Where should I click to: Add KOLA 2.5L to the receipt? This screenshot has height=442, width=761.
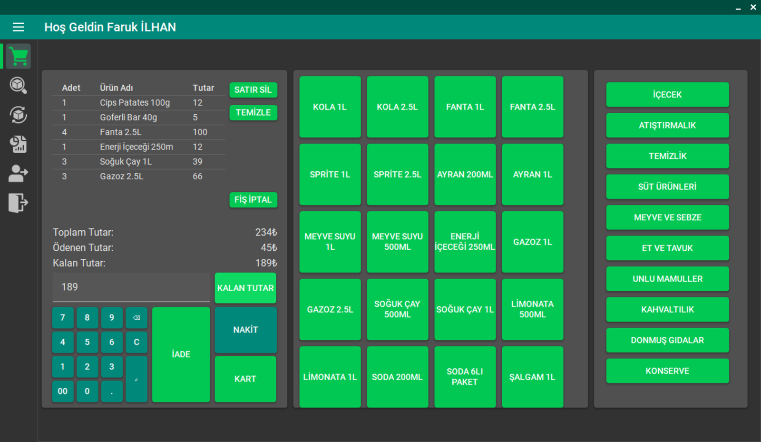click(397, 107)
